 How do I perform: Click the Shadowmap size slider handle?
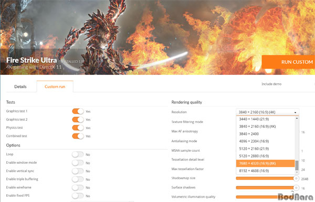click(x=296, y=178)
